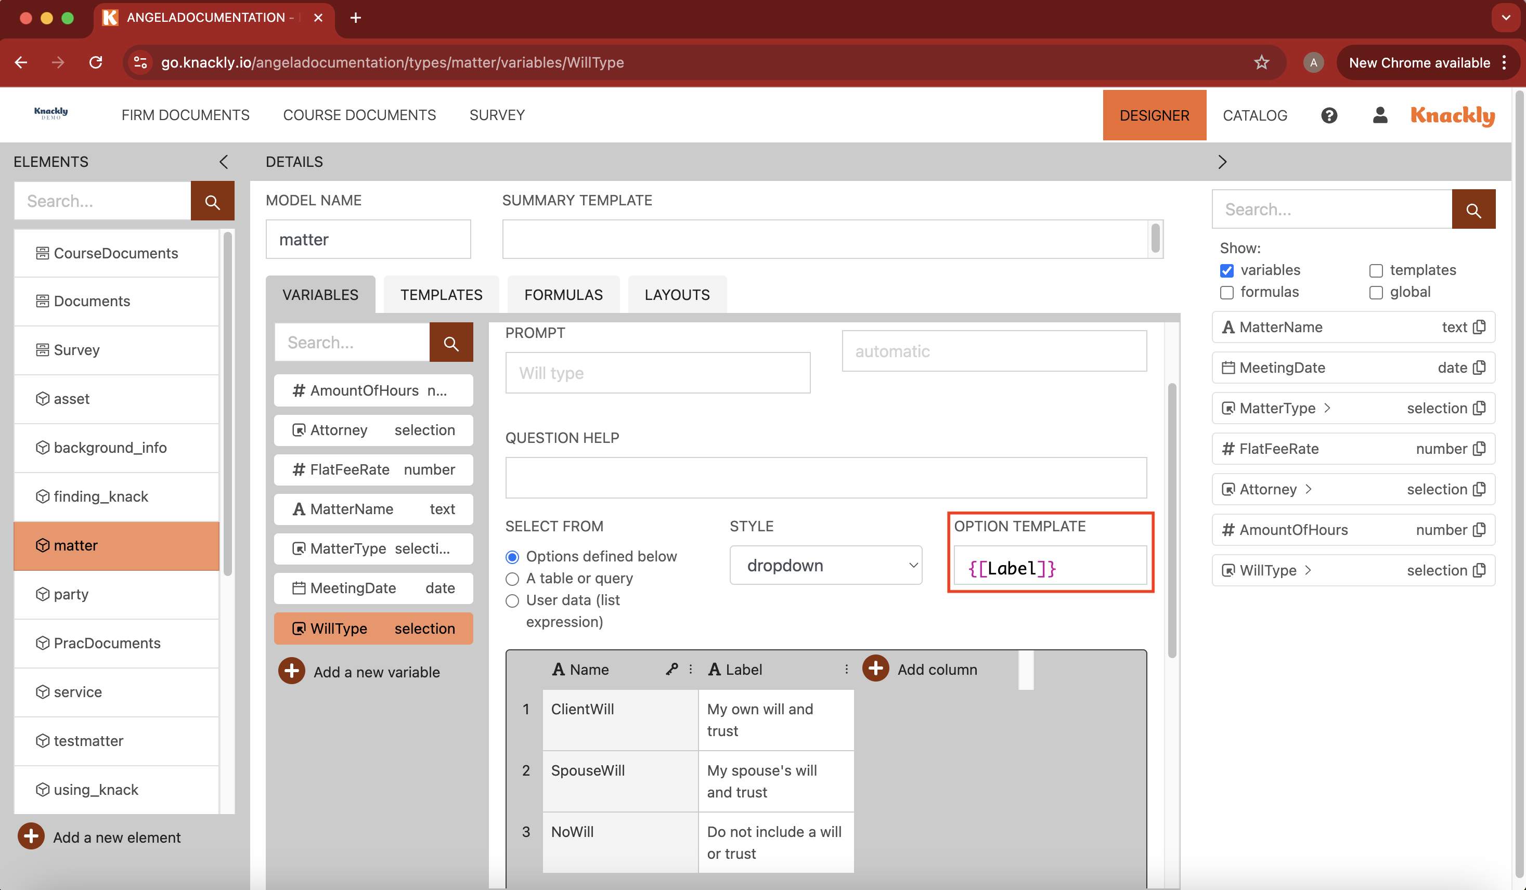Open the CATALOG section in the header
This screenshot has width=1526, height=890.
click(x=1256, y=115)
